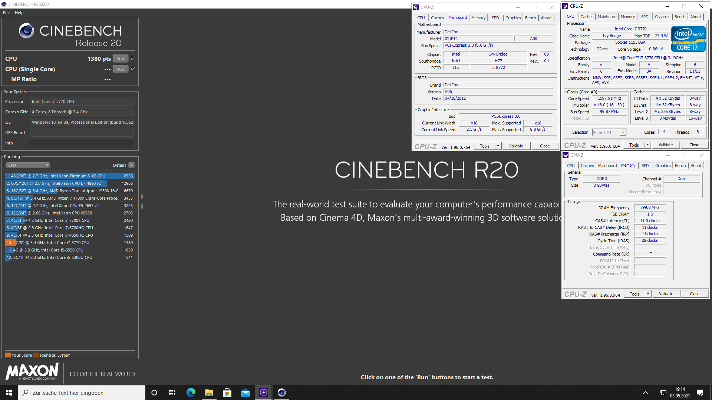
Task: Select ranking row Intel Xeon Platinum 8168
Action: pos(70,176)
